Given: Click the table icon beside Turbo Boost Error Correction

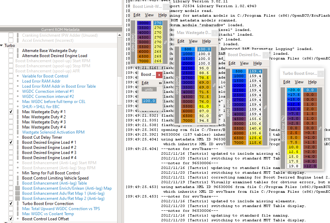Looking at the screenshot, I should click(18, 204).
